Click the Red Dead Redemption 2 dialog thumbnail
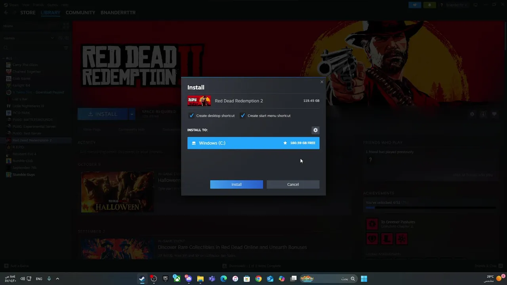The height and width of the screenshot is (285, 507). [x=199, y=101]
